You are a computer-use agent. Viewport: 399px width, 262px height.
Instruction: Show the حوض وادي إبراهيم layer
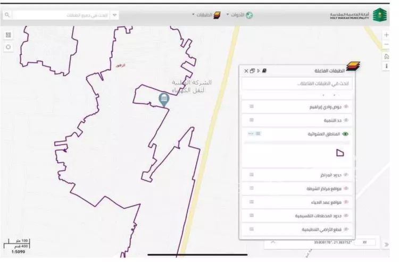tap(346, 107)
